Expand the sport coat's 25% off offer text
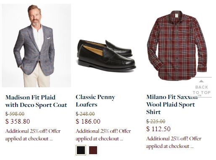 pyautogui.click(x=33, y=135)
